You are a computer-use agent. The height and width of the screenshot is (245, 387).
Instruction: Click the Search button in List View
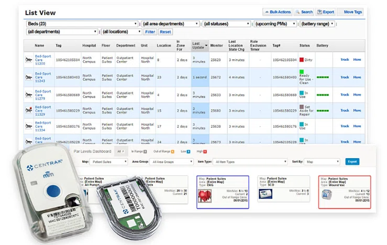(304, 12)
